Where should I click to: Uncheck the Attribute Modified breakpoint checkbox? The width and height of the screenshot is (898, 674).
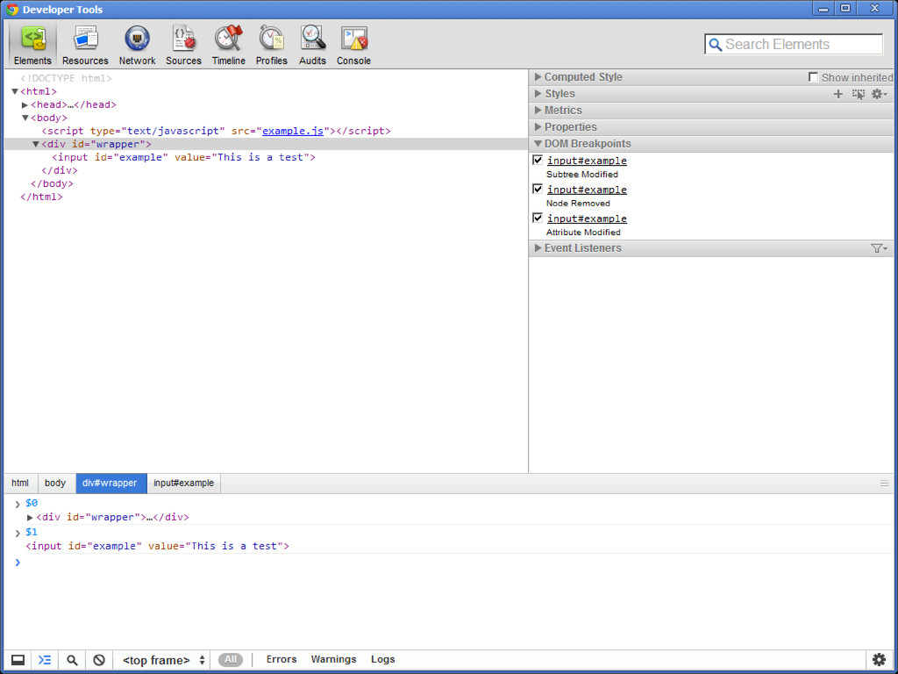pyautogui.click(x=538, y=218)
